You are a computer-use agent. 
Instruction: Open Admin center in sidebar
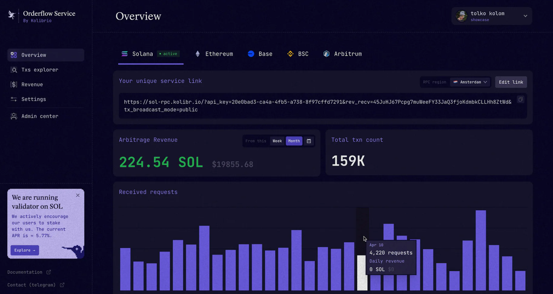tap(46, 116)
